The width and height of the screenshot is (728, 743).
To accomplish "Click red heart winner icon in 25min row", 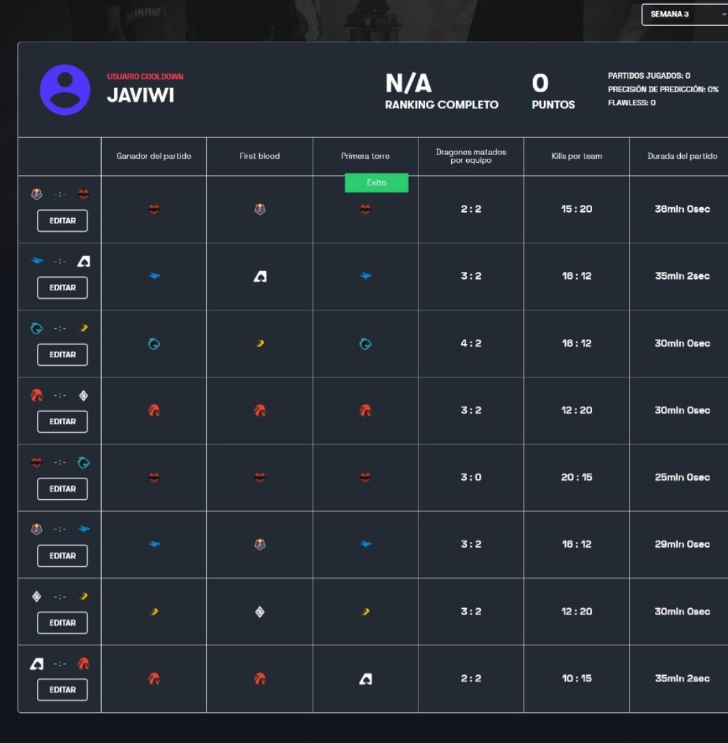I will (154, 477).
